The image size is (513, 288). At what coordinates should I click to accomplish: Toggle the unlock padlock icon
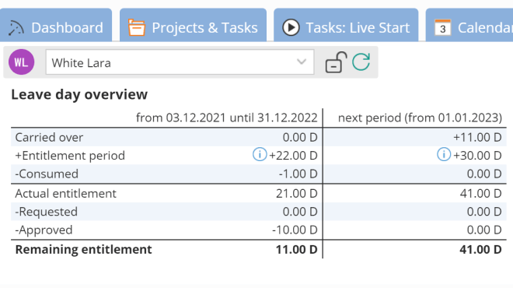pos(336,62)
